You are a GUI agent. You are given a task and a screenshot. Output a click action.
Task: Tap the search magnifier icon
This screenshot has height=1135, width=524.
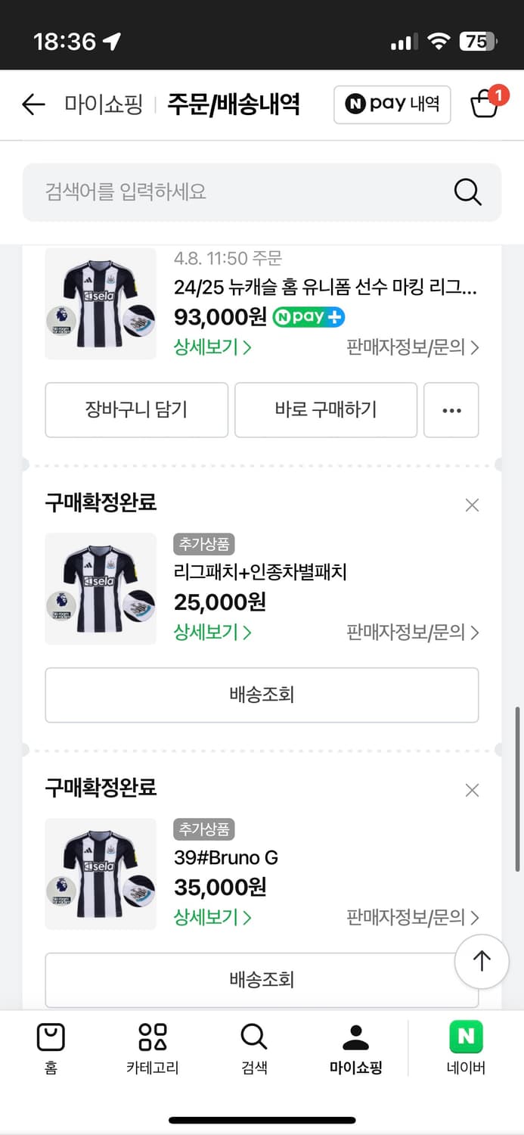[467, 192]
